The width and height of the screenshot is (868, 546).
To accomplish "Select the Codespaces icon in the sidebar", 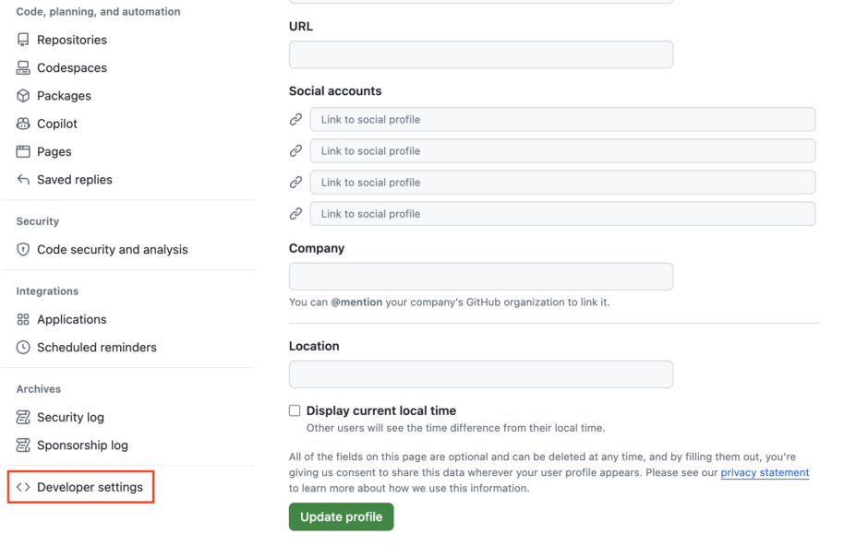I will [x=23, y=67].
